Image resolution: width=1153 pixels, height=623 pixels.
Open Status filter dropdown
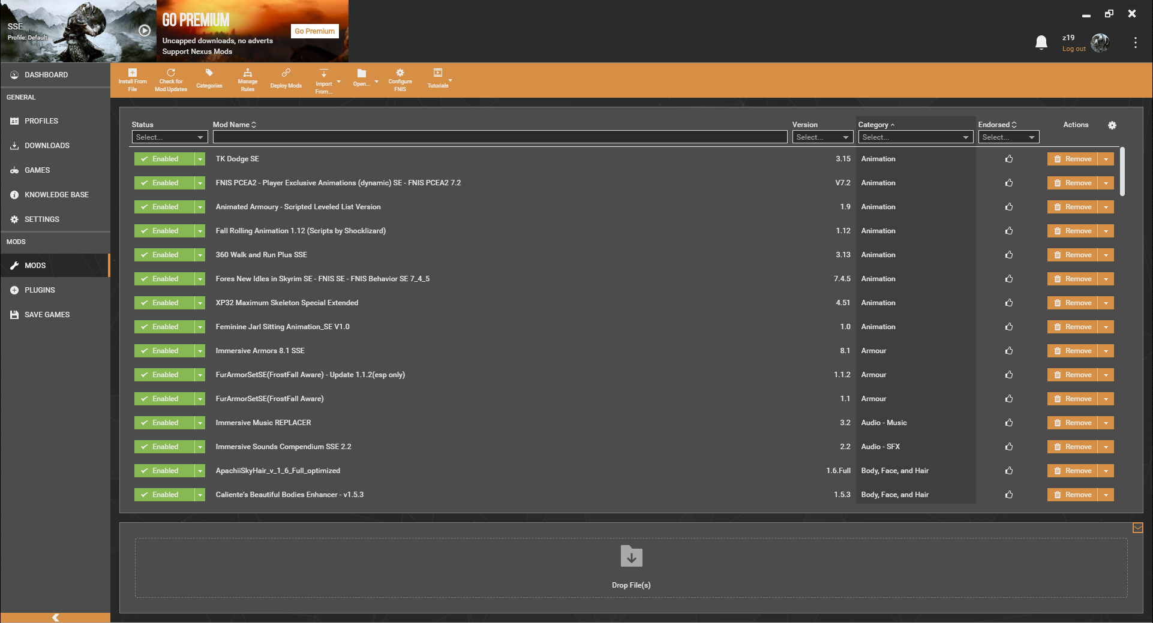pyautogui.click(x=170, y=137)
